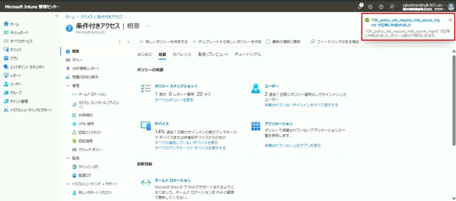
Task: Open the ポリシー スナップショット heading link
Action: [176, 87]
